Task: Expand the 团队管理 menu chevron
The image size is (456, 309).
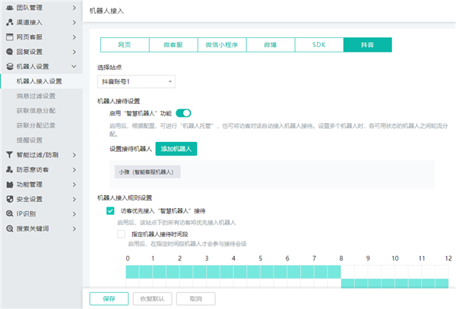Action: 74,8
